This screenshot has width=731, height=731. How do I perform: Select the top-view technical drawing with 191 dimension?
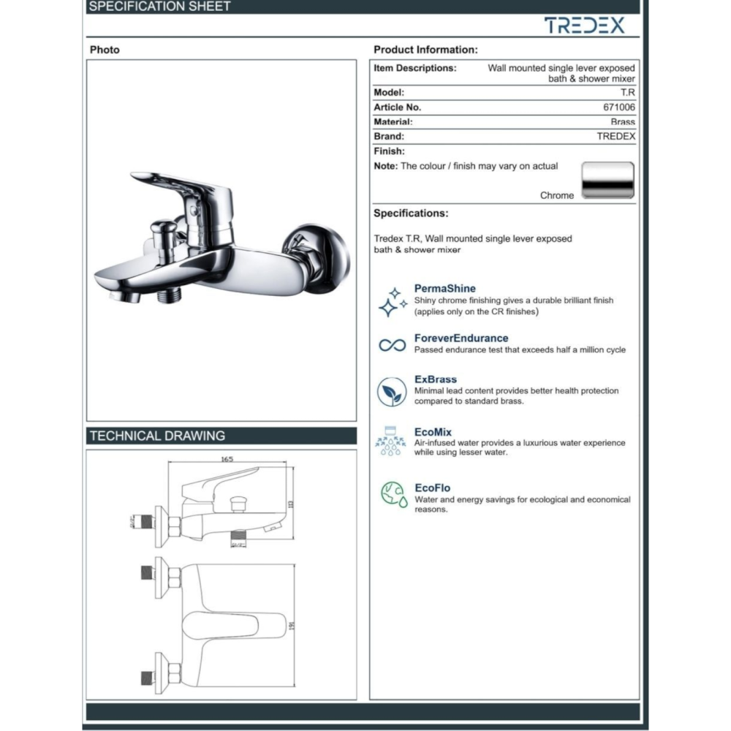(x=221, y=627)
